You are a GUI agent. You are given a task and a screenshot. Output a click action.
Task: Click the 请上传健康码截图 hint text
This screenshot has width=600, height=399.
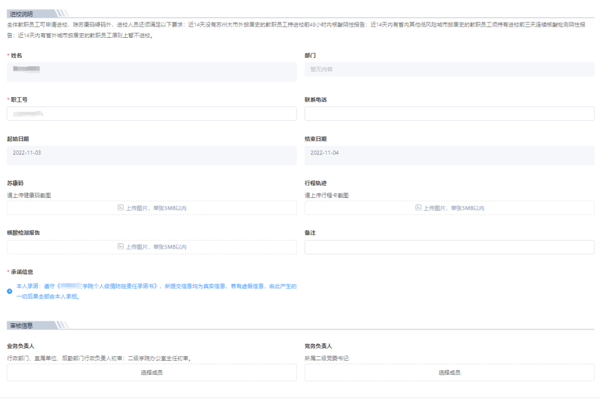click(x=29, y=195)
